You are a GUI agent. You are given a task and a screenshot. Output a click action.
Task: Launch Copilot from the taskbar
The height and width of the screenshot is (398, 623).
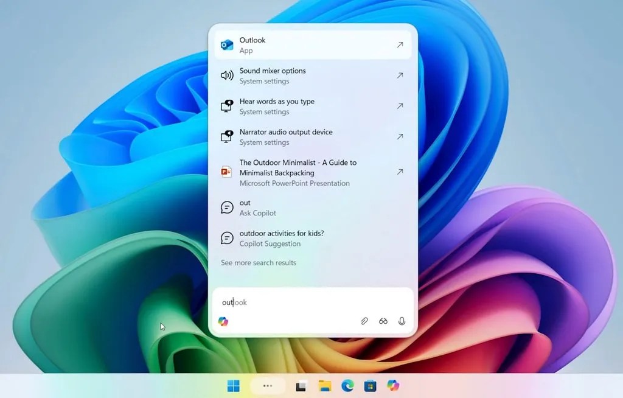392,385
